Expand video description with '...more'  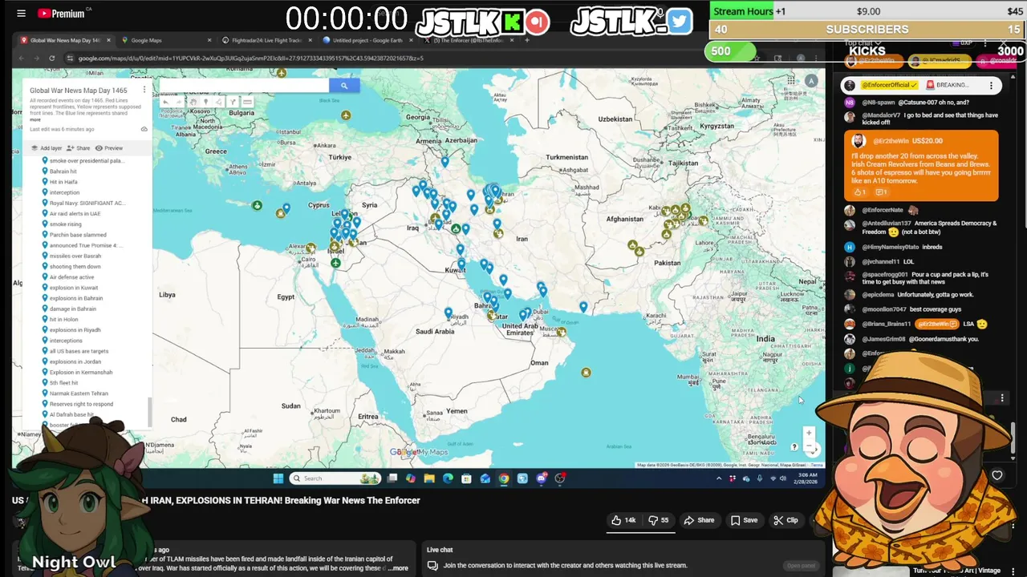398,568
